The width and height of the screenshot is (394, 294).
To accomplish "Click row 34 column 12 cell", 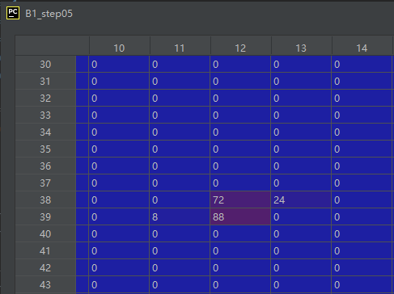I will 240,132.
